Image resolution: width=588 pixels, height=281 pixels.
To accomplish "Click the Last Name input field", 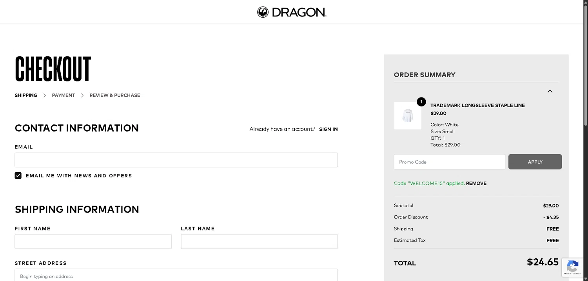I will click(x=259, y=241).
